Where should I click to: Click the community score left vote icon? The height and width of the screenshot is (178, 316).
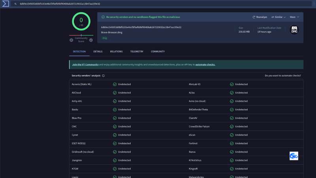71,40
